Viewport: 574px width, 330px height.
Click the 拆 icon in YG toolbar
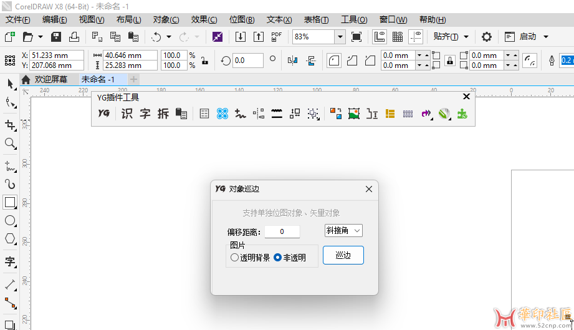point(163,114)
